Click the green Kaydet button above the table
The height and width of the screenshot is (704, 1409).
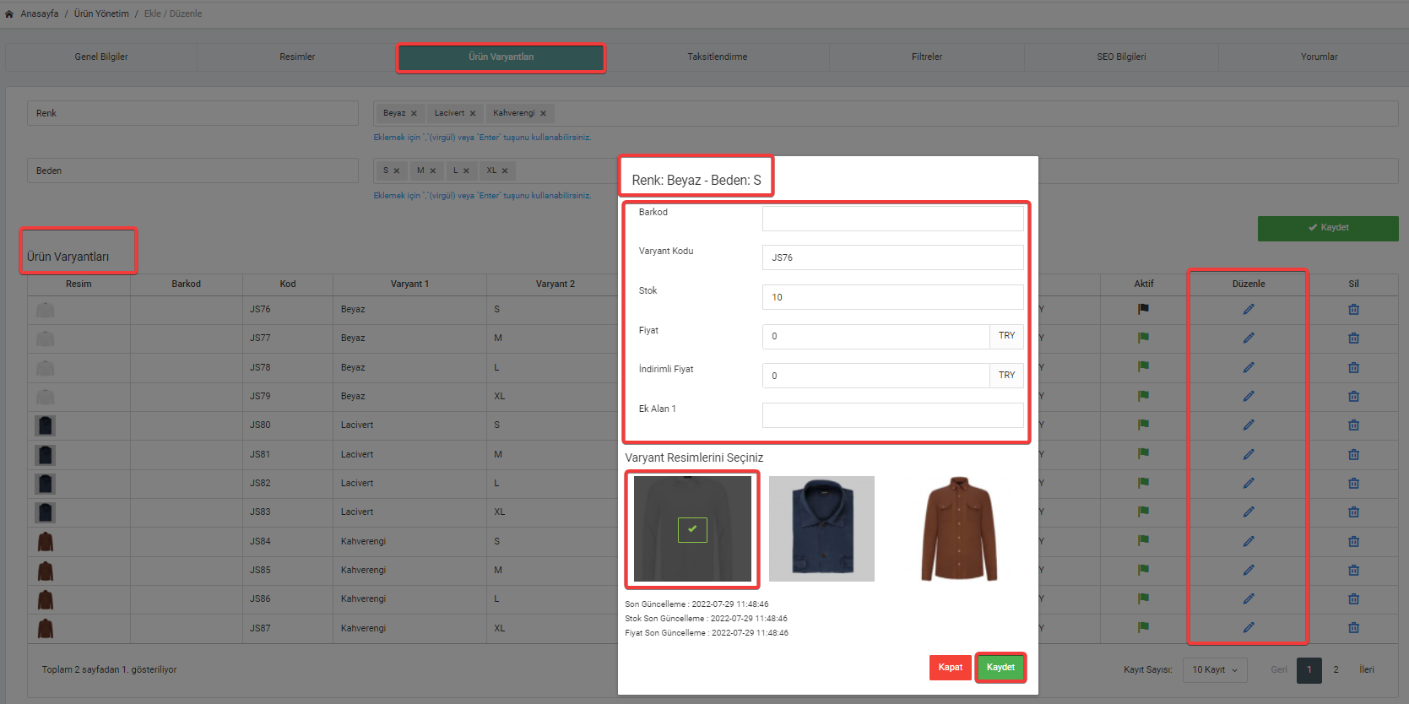[x=1328, y=228]
